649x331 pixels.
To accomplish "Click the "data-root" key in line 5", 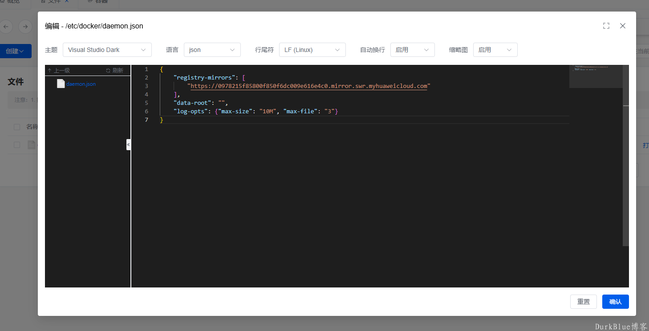I will click(192, 103).
